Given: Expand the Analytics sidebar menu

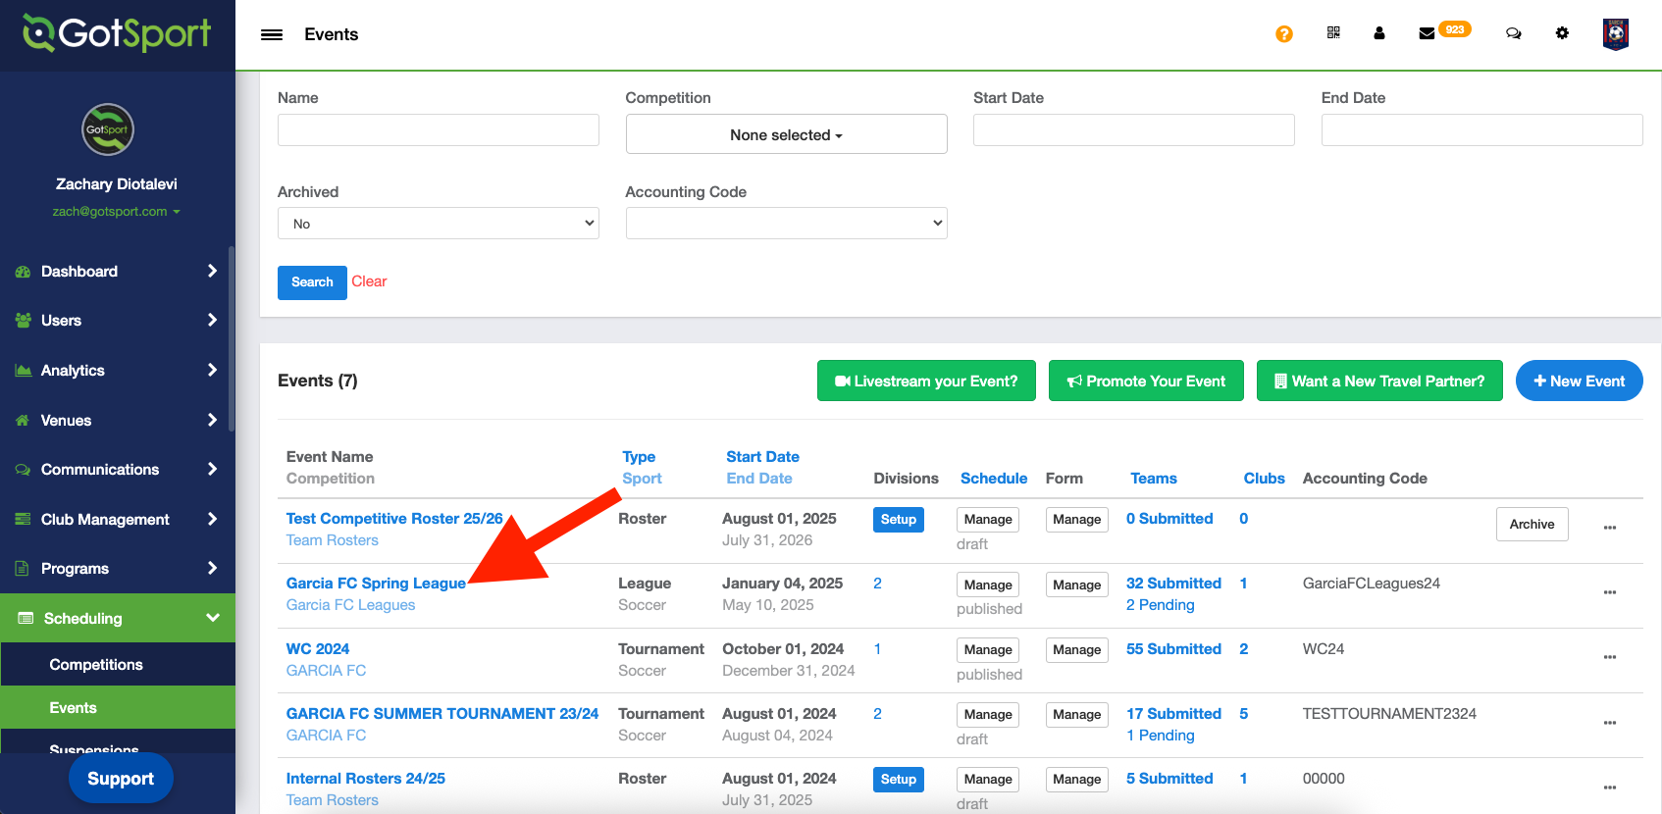Looking at the screenshot, I should click(x=117, y=371).
